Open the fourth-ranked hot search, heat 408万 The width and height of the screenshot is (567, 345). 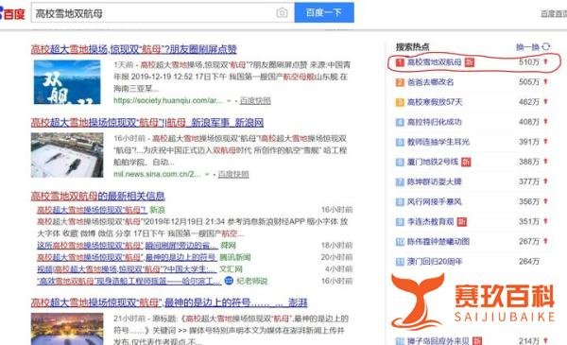pos(435,122)
